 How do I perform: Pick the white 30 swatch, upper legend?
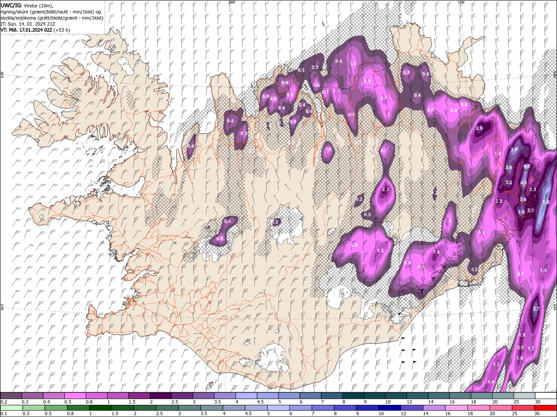click(546, 396)
